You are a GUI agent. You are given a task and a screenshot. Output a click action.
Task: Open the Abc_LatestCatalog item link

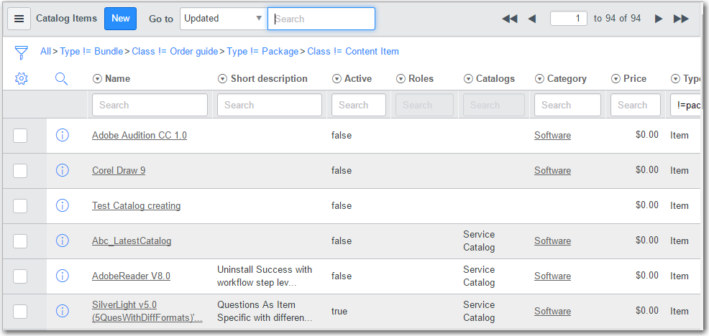[x=132, y=241]
